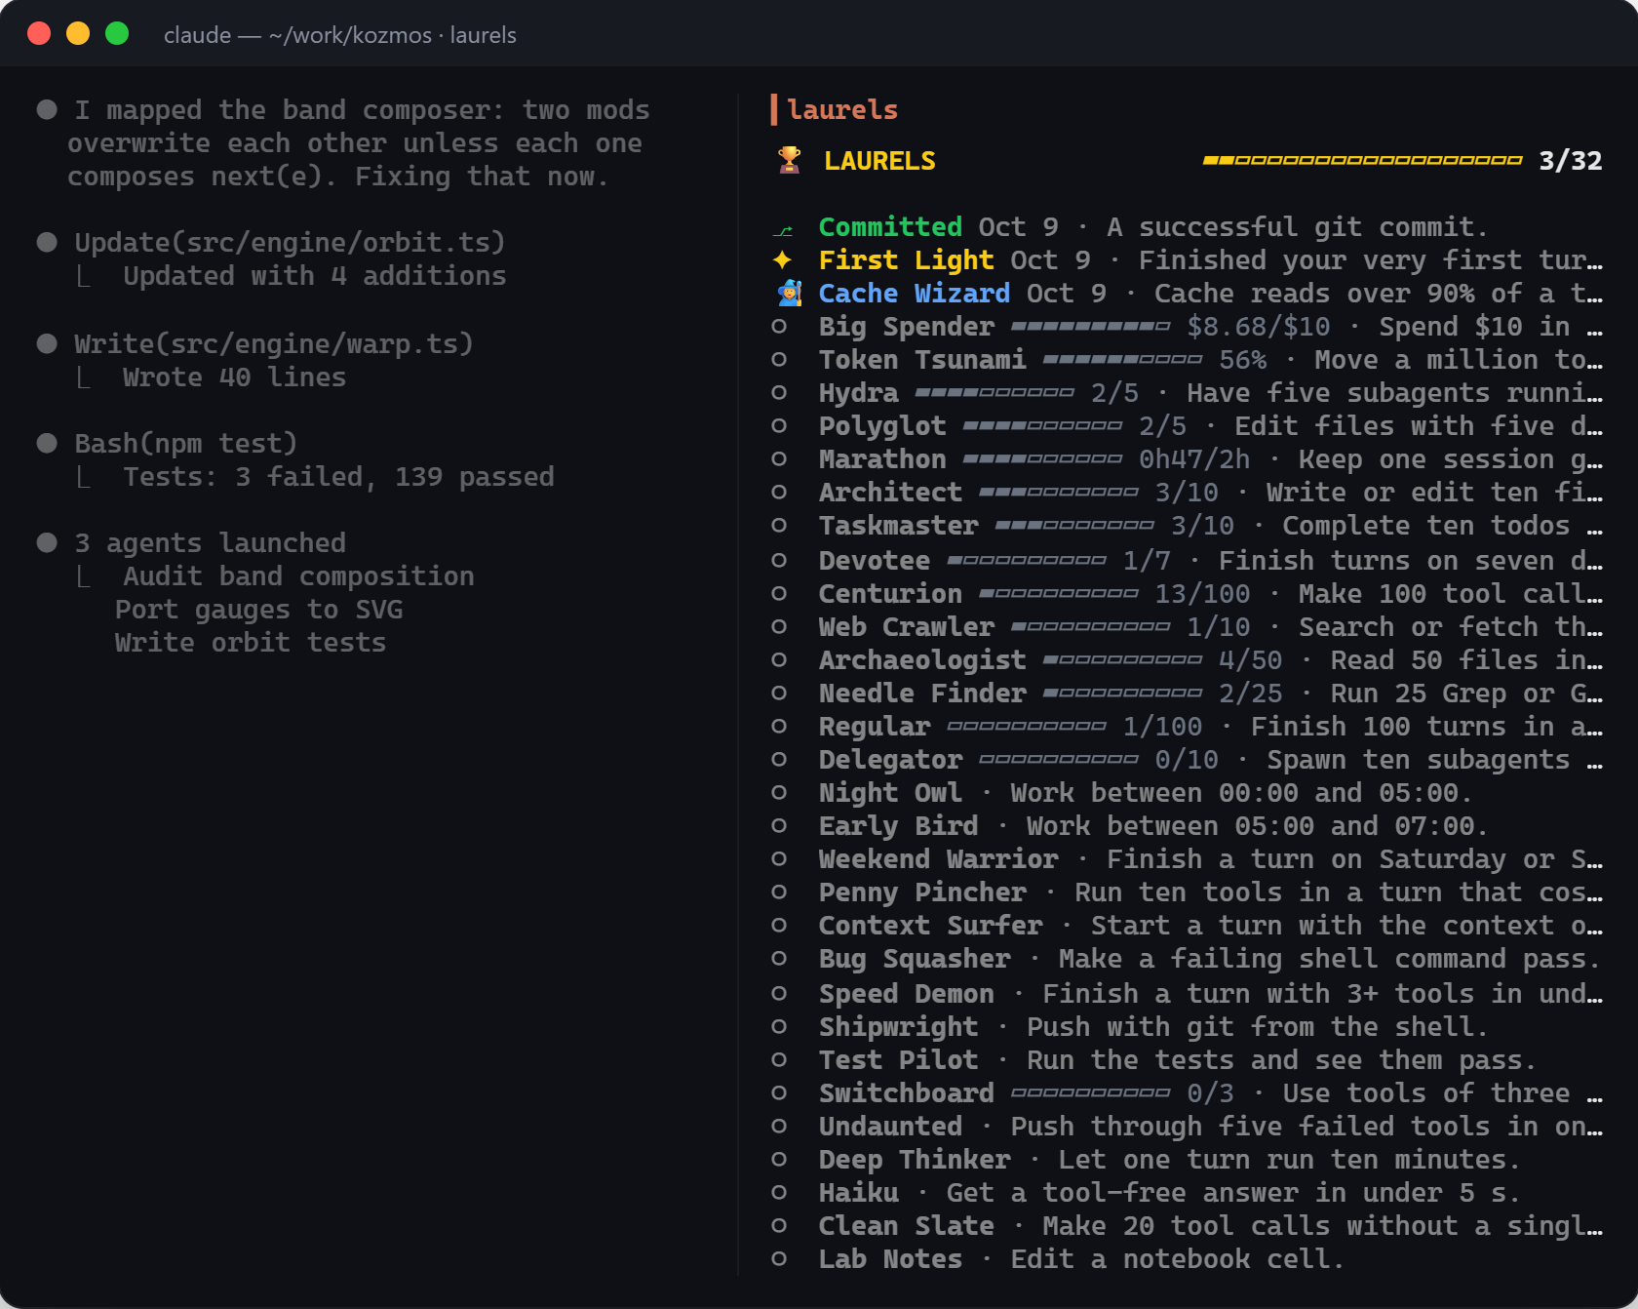Click the git branch icon next to Committed
This screenshot has width=1638, height=1309.
tap(783, 230)
